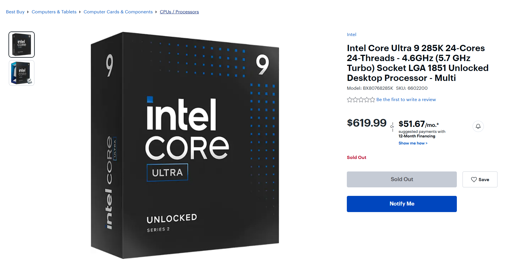Click the chevron after Computers & Tablets
The image size is (512, 266).
[80, 12]
